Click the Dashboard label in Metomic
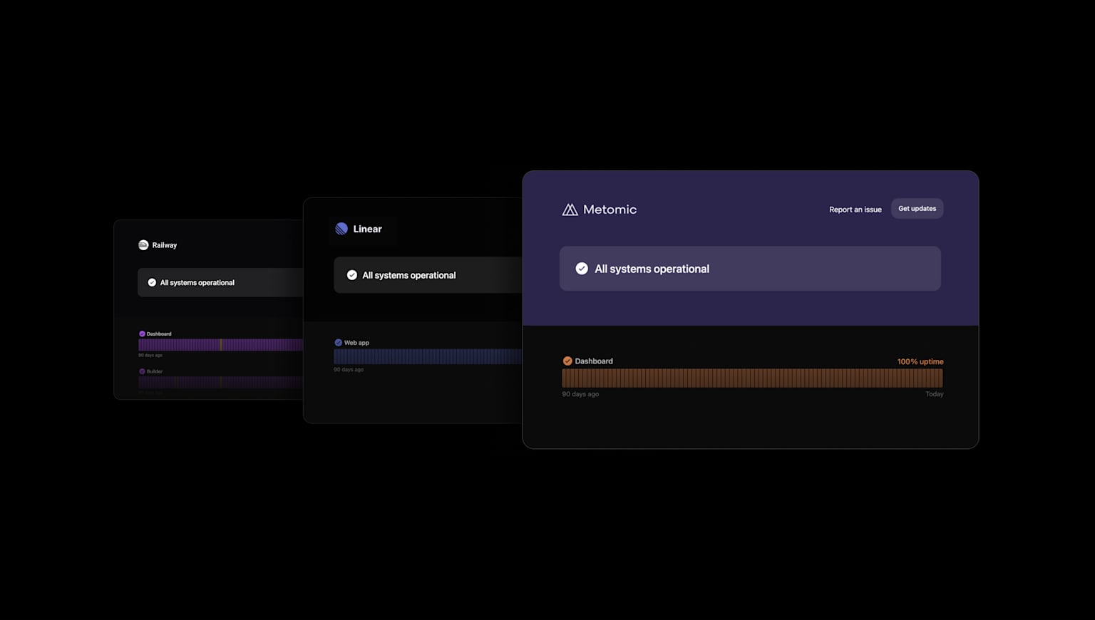The height and width of the screenshot is (620, 1095). [594, 361]
